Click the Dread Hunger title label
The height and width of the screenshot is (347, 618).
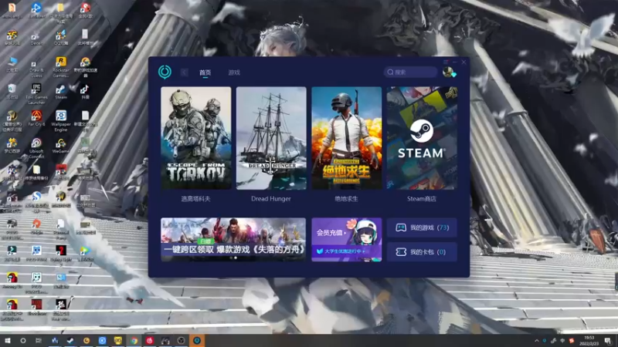pyautogui.click(x=271, y=199)
